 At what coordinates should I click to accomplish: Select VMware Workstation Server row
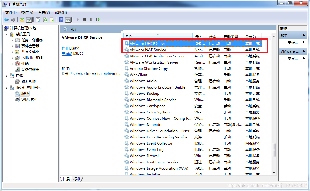click(193, 62)
